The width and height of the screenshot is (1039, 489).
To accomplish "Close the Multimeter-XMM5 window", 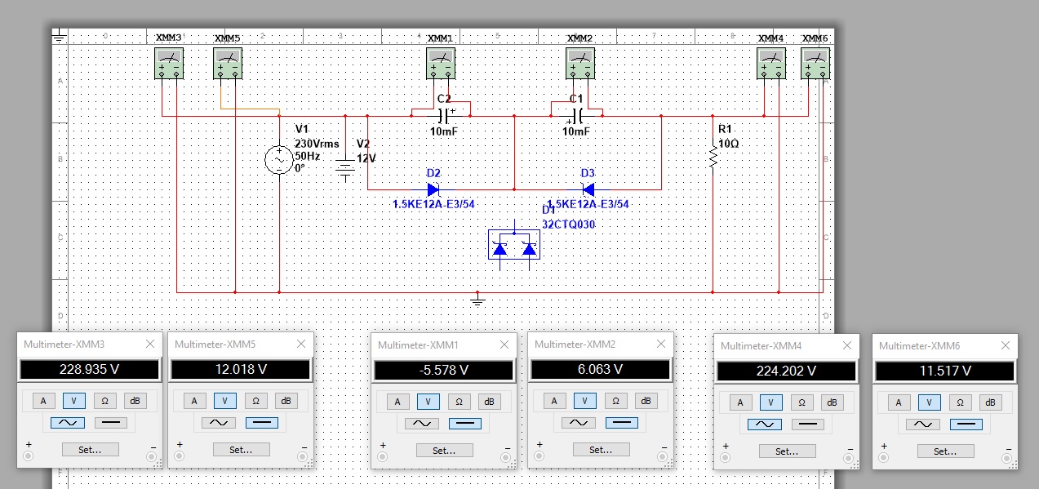I will [x=300, y=344].
